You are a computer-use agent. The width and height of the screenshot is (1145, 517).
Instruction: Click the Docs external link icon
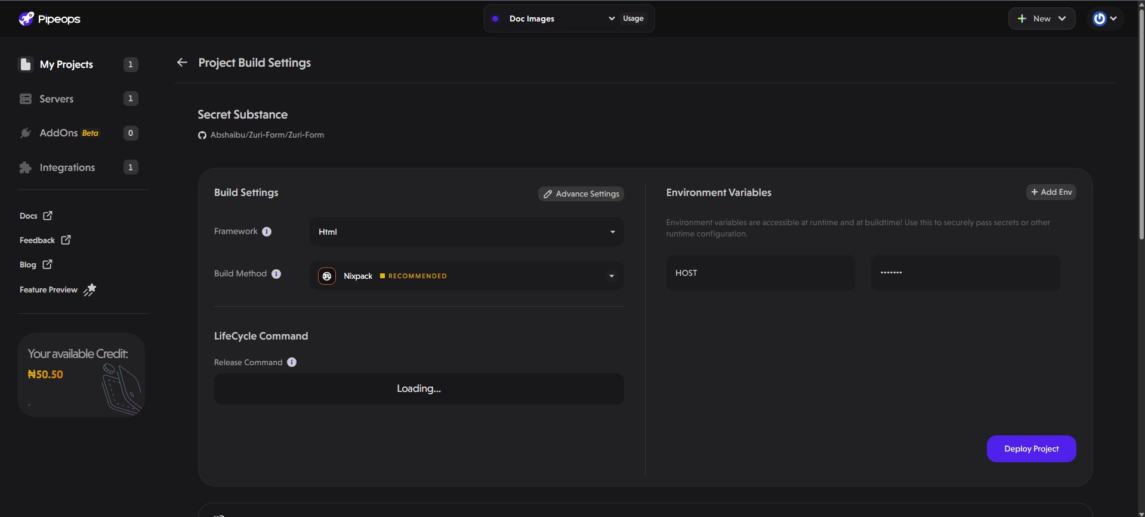coord(48,216)
